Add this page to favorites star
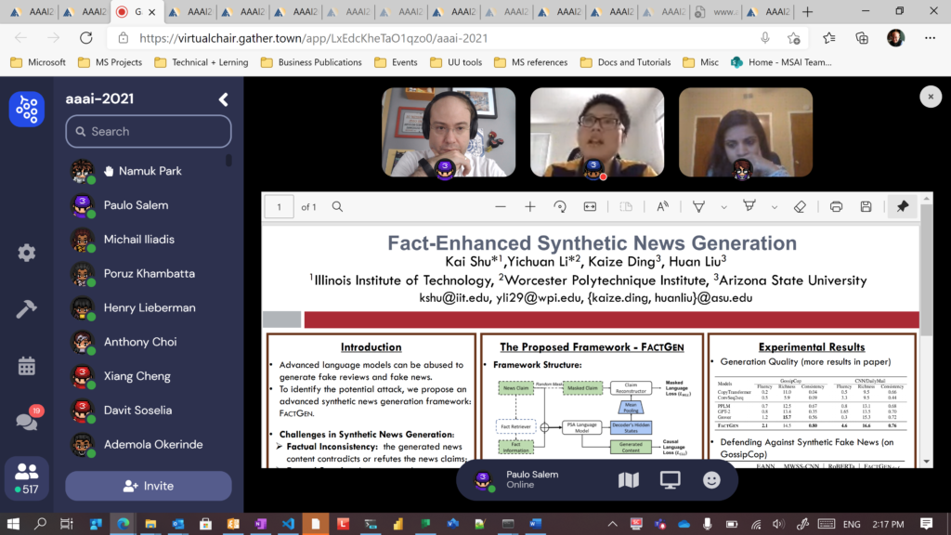 (x=793, y=38)
